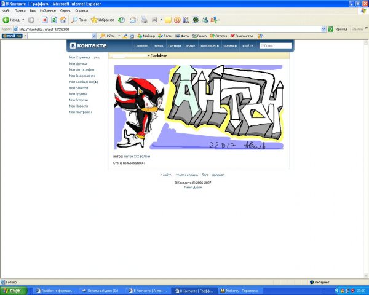Click the Refresh page icon
Viewport: 369px width, 295px height.
pyautogui.click(x=54, y=20)
